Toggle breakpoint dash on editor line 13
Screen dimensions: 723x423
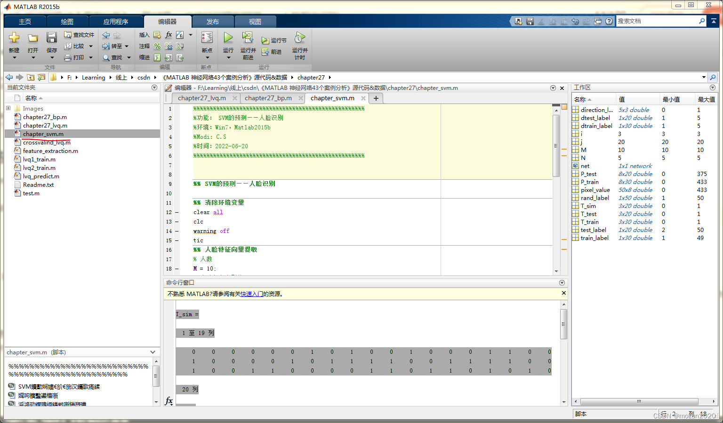point(177,222)
